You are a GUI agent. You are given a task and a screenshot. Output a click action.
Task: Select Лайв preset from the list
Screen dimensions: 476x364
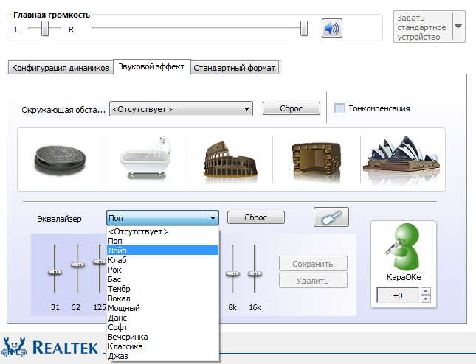(162, 251)
